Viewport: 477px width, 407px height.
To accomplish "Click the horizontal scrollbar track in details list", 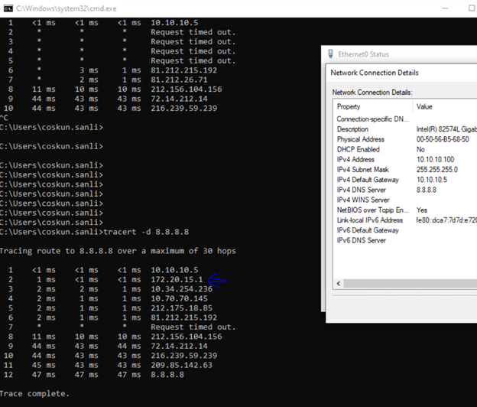I will click(410, 283).
